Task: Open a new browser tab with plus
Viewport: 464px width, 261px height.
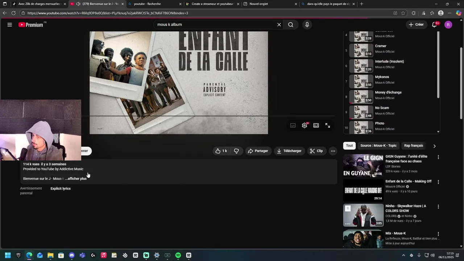Action: pyautogui.click(x=361, y=4)
